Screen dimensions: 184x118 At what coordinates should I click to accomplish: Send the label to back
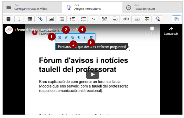85,38
